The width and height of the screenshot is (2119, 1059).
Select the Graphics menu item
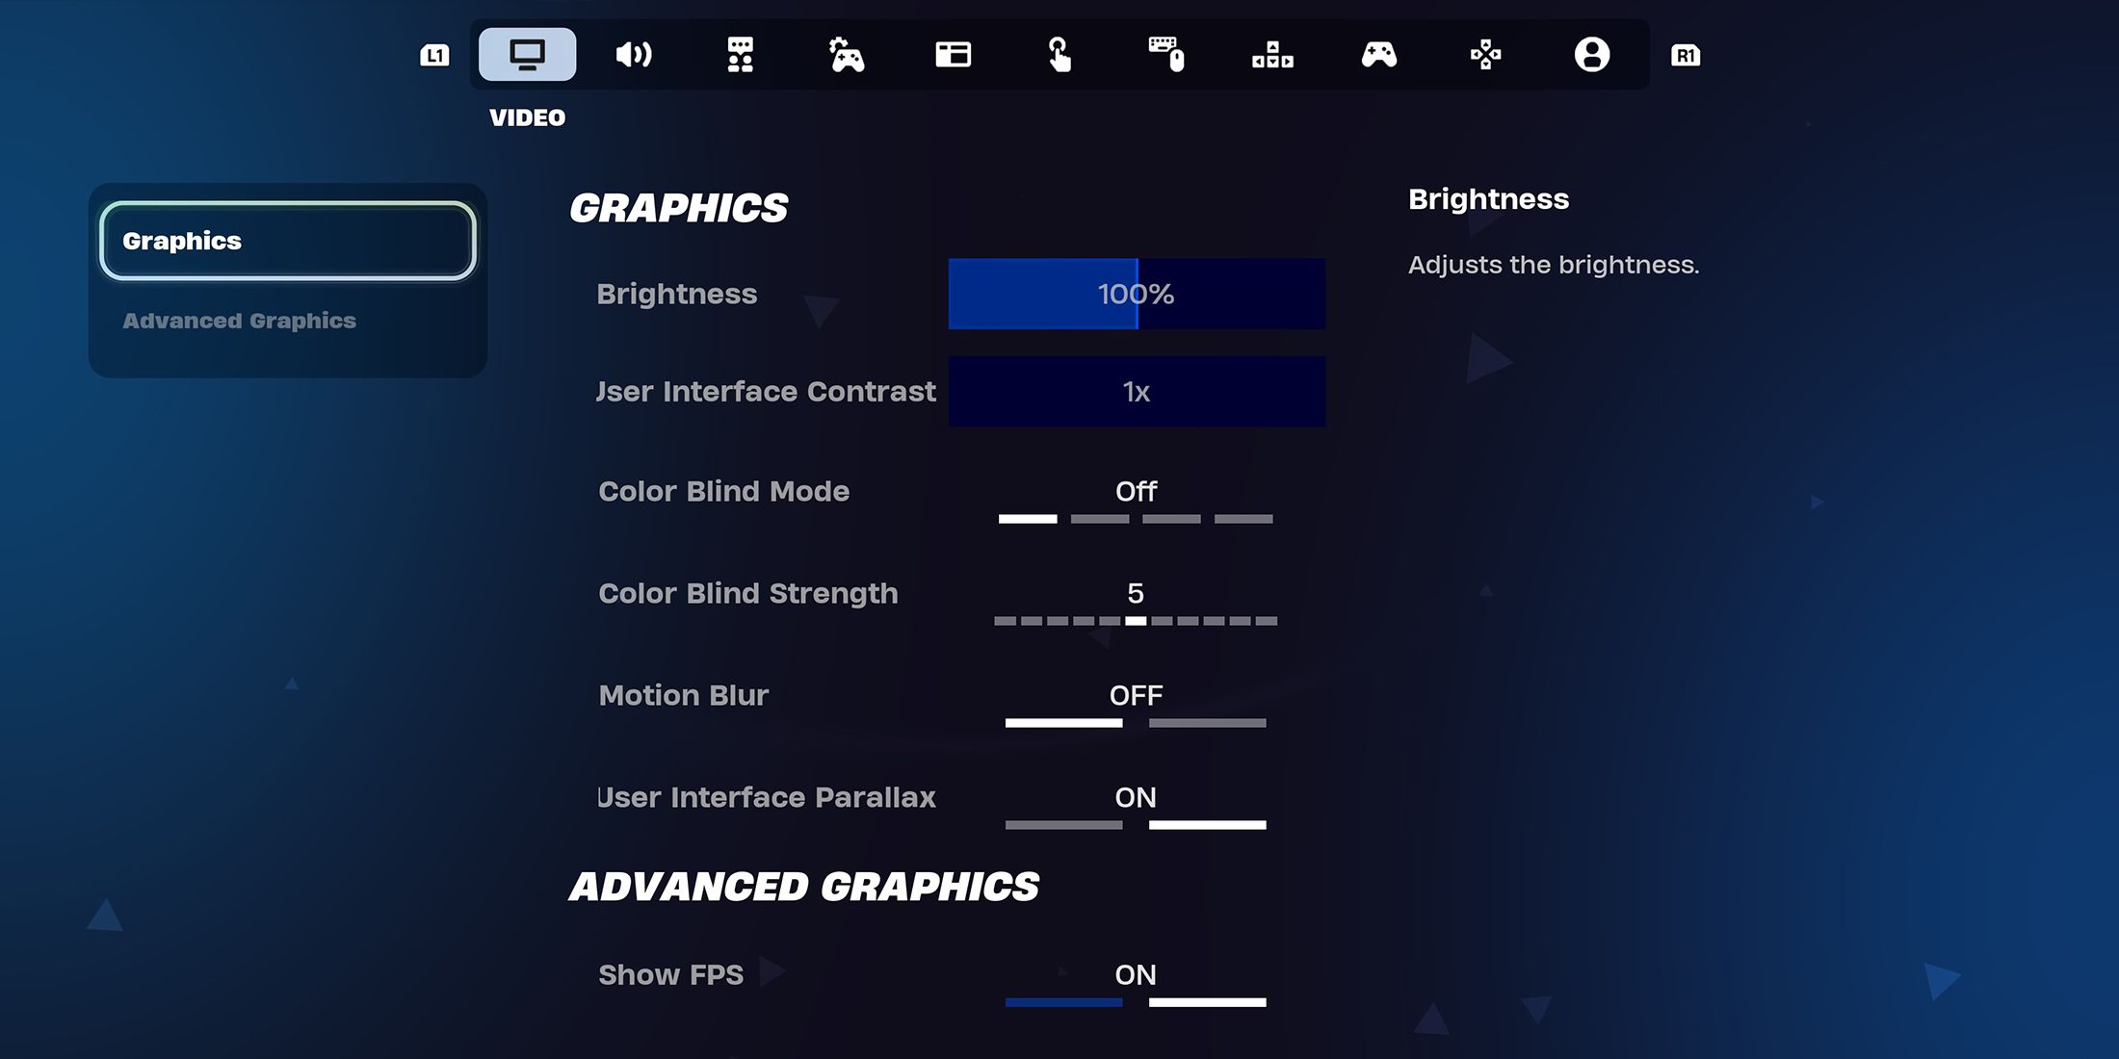pyautogui.click(x=288, y=241)
